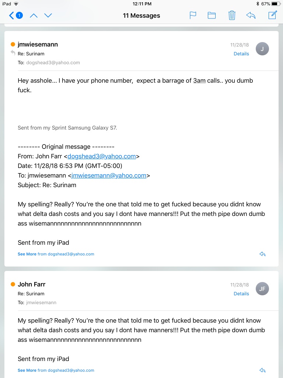Open the dogshead3@yahoo.com link in quoted message
This screenshot has height=378, width=283.
pyautogui.click(x=102, y=156)
